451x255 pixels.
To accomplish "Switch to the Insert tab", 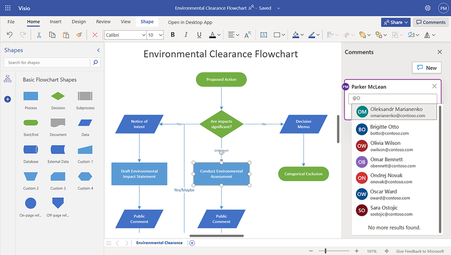I will pyautogui.click(x=56, y=22).
